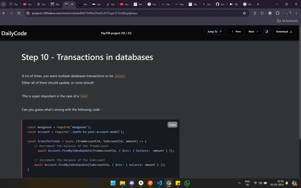Open the Windows Start menu

pos(113,183)
